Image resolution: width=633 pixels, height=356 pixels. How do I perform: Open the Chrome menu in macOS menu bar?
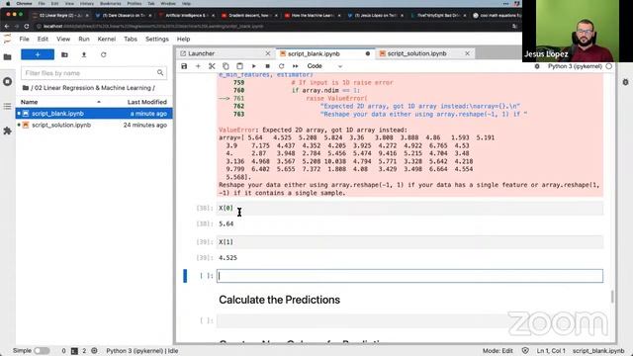pyautogui.click(x=24, y=3)
